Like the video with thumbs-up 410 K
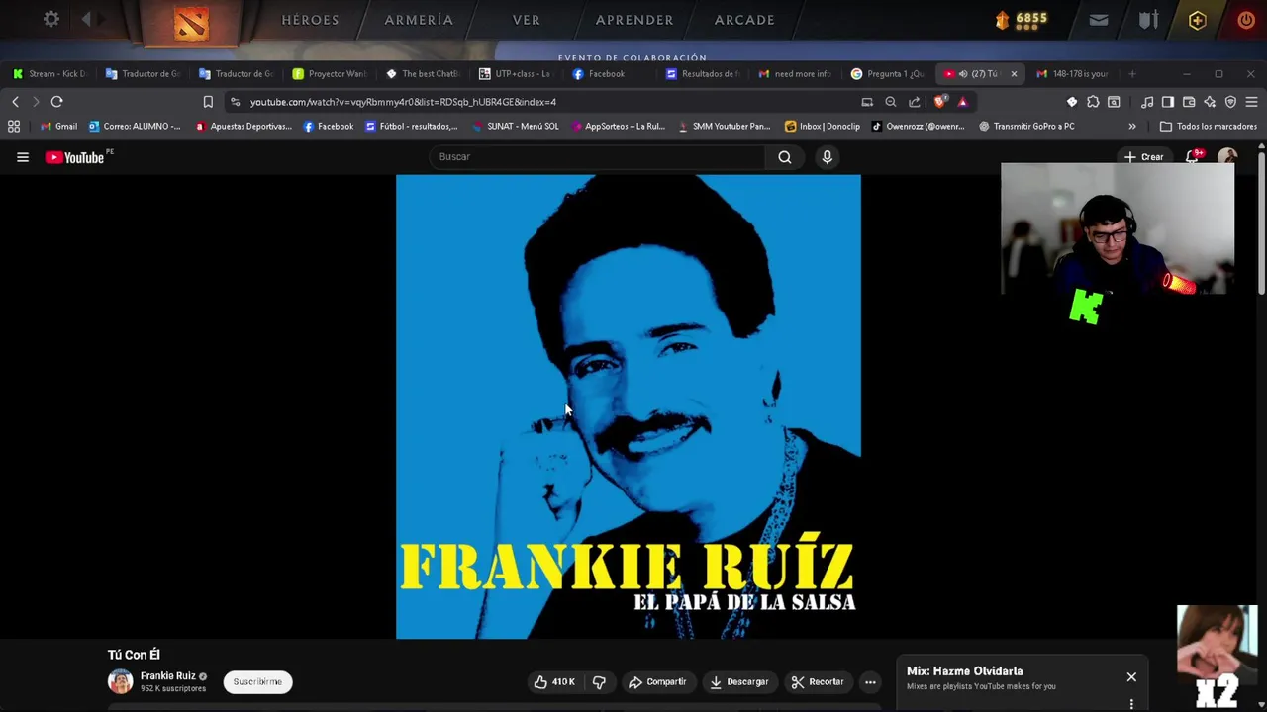 (x=553, y=681)
